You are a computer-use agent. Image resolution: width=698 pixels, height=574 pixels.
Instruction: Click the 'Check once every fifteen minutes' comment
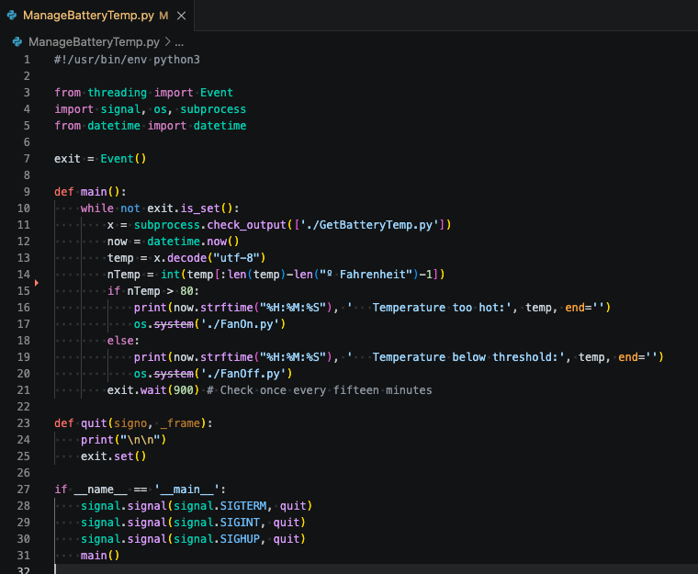pos(320,390)
